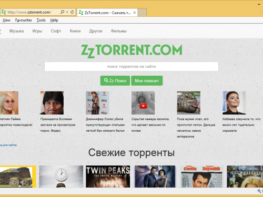This screenshot has height=197, width=263.
Task: Click the Zz favicon in address bar
Action: (4, 12)
